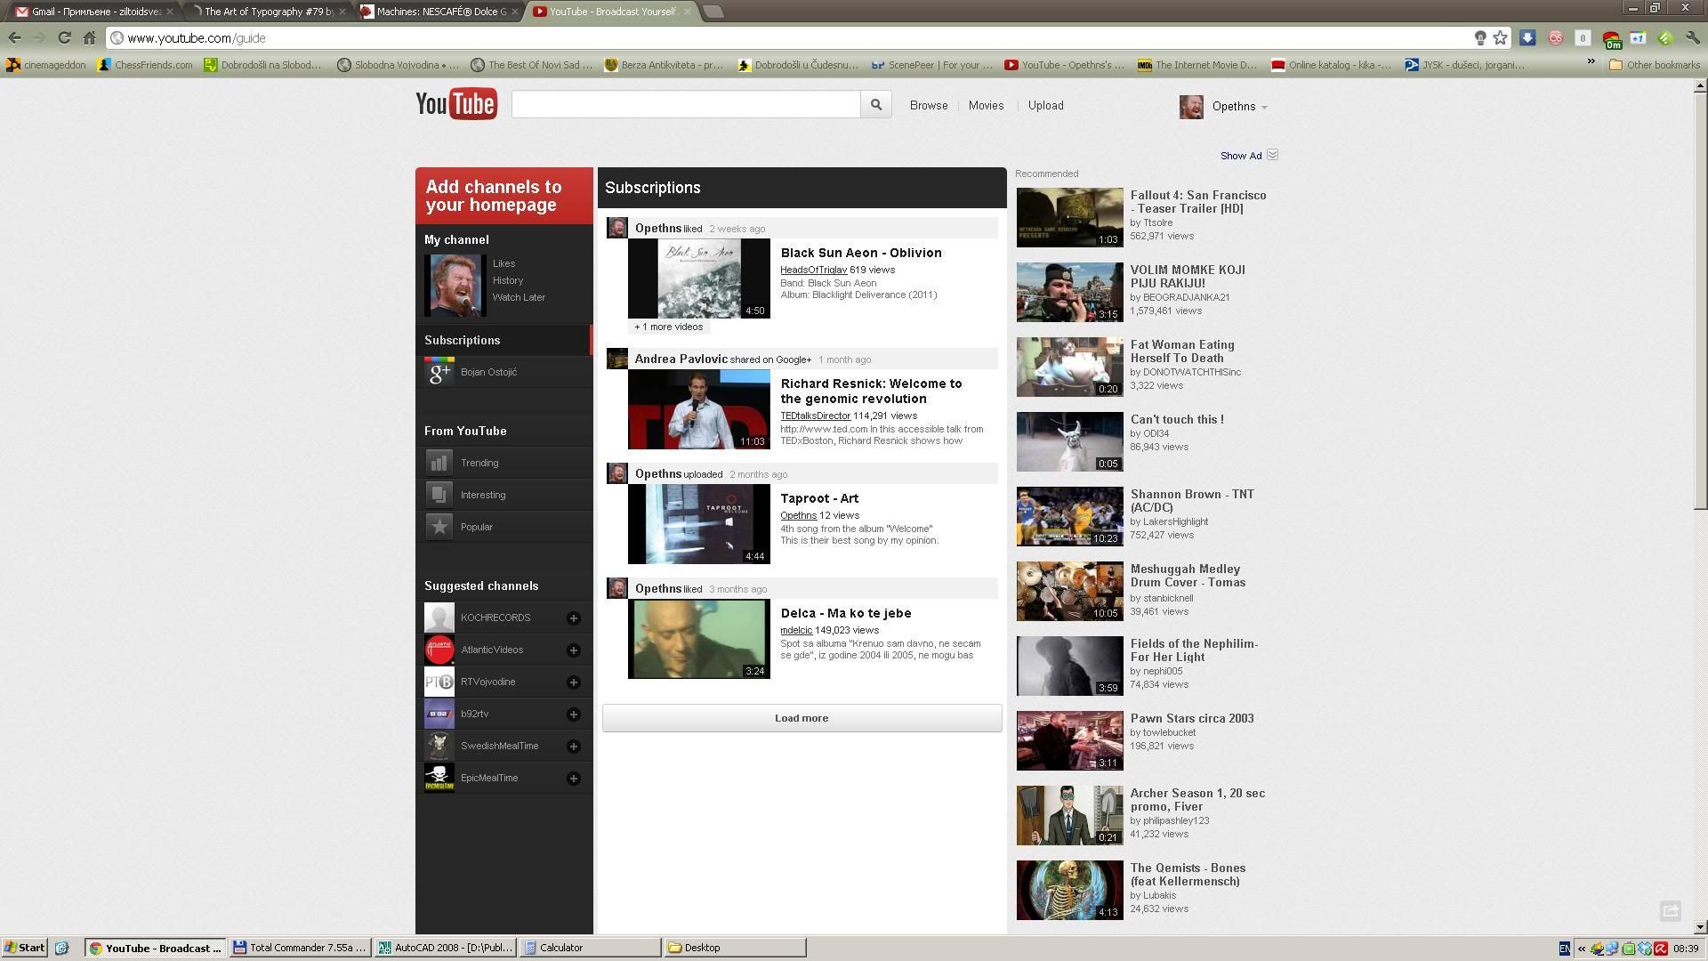Add KOCHRECORDS channel with plus button
The image size is (1708, 961).
tap(574, 618)
